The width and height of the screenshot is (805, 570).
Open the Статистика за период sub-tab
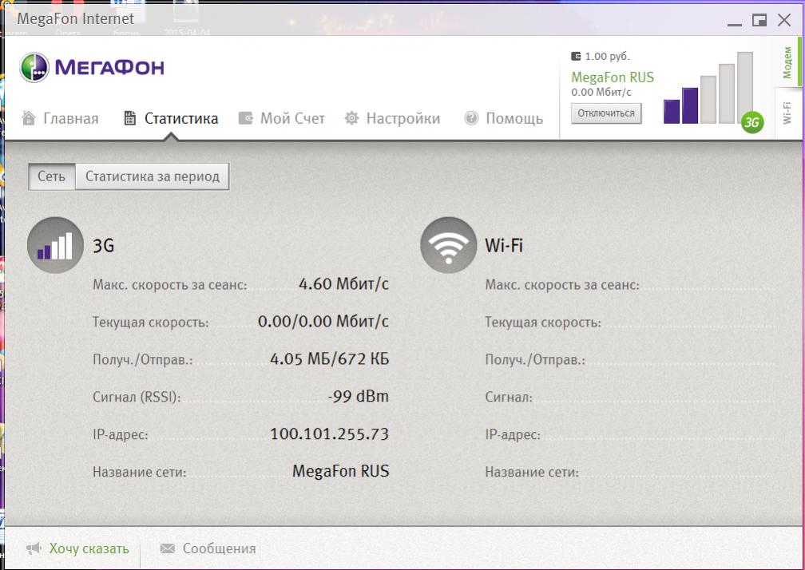(x=153, y=176)
